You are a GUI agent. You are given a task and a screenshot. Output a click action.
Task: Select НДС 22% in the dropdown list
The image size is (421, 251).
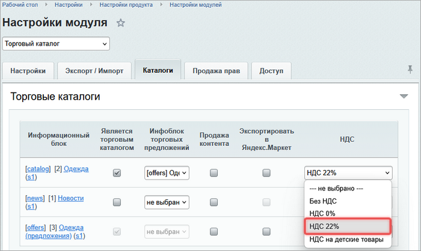348,226
